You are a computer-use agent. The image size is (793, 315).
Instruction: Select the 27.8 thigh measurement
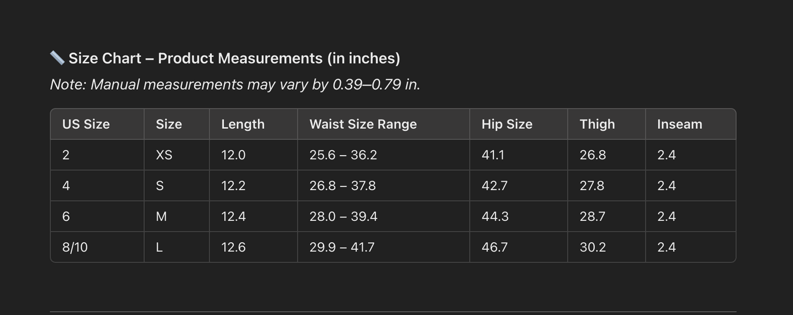coord(592,186)
